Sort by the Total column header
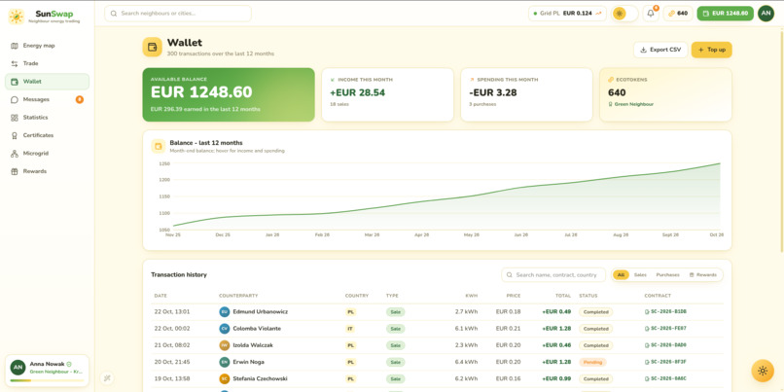The image size is (784, 392). tap(563, 296)
